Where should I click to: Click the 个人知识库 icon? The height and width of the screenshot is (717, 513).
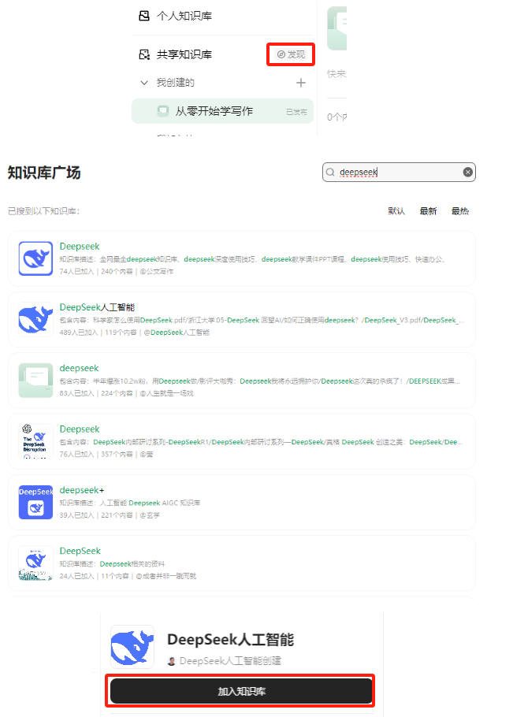point(144,16)
